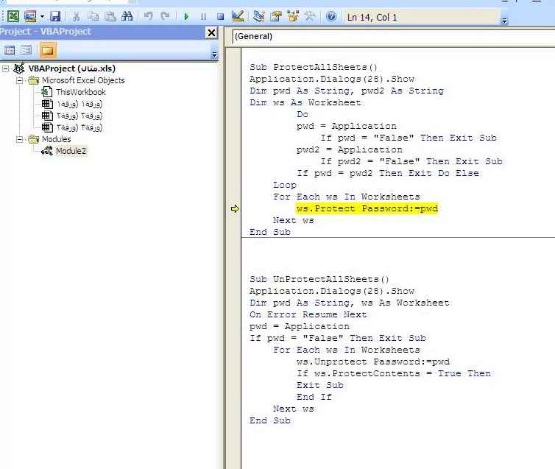Select the third worksheet (ورقة٣) item
This screenshot has height=469, width=555.
click(x=79, y=127)
